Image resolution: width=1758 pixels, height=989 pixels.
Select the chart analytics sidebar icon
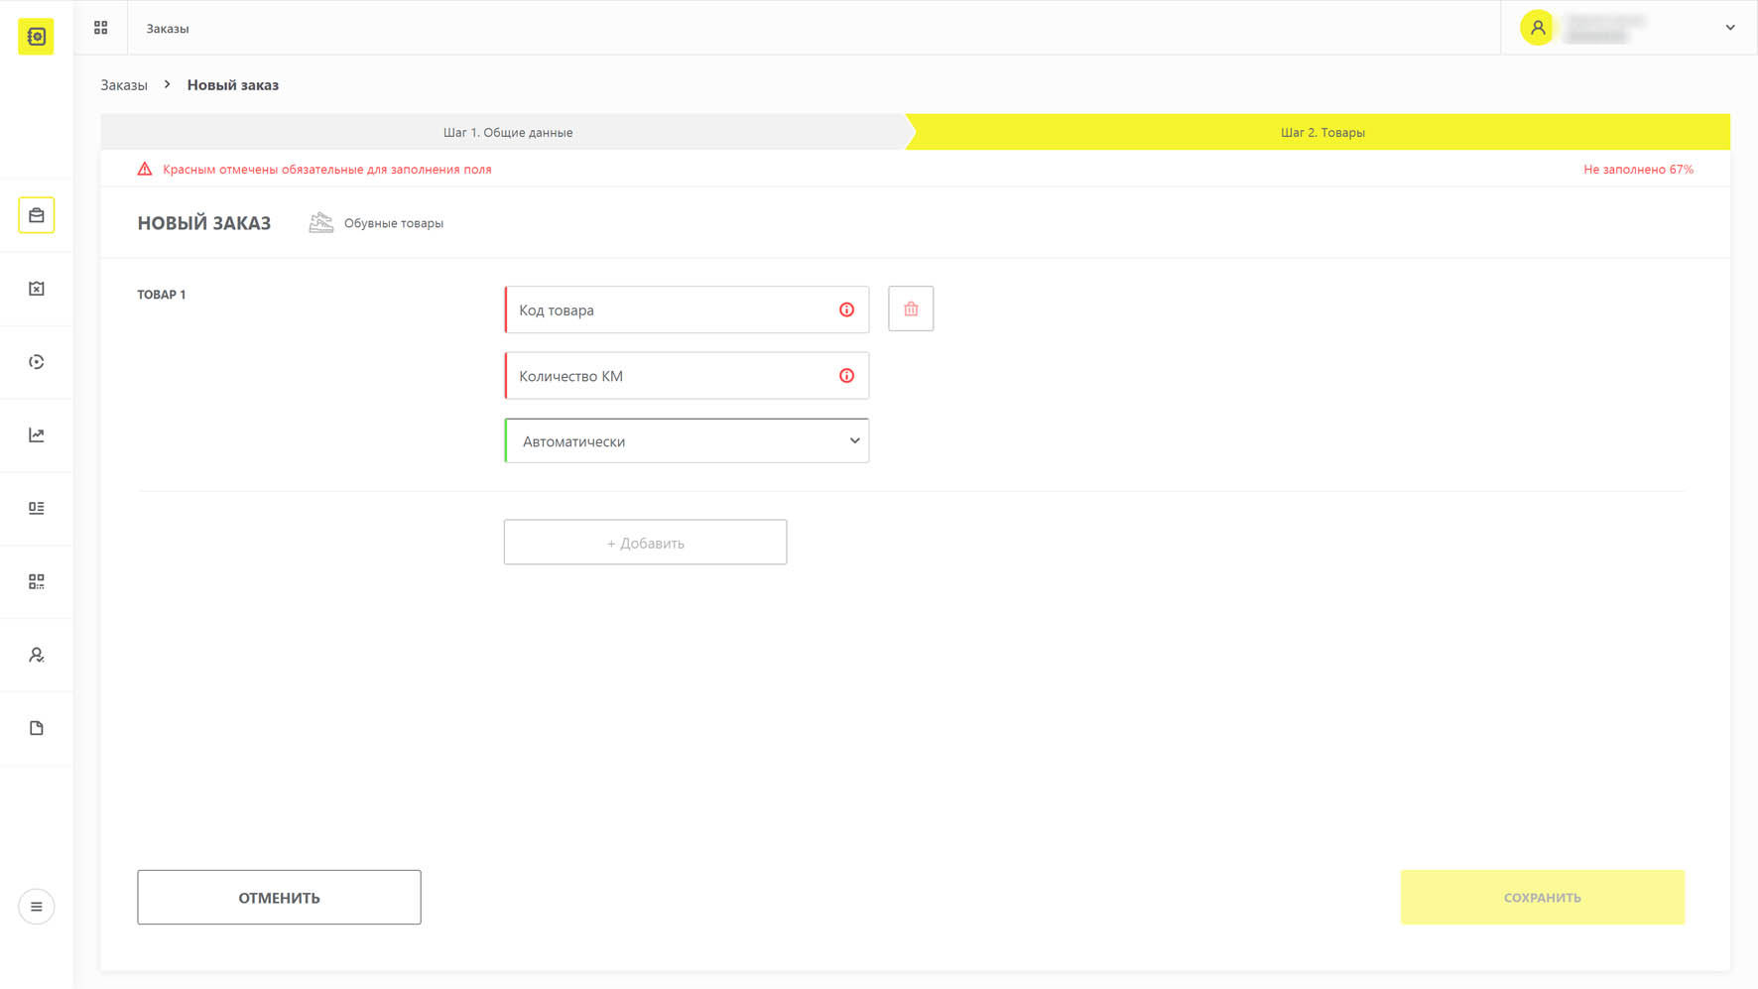pyautogui.click(x=37, y=435)
